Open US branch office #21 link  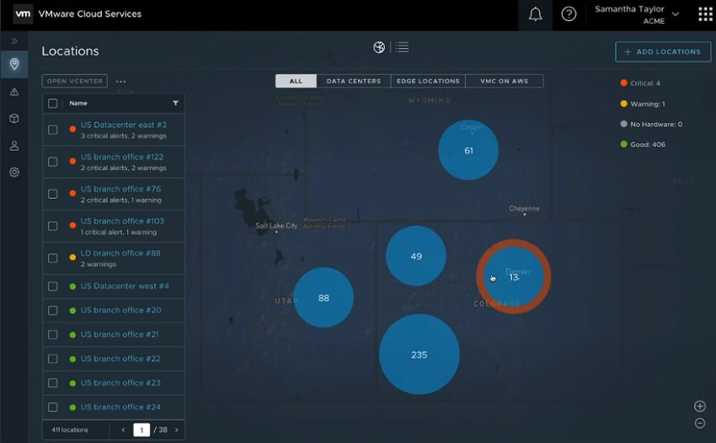[x=120, y=334]
